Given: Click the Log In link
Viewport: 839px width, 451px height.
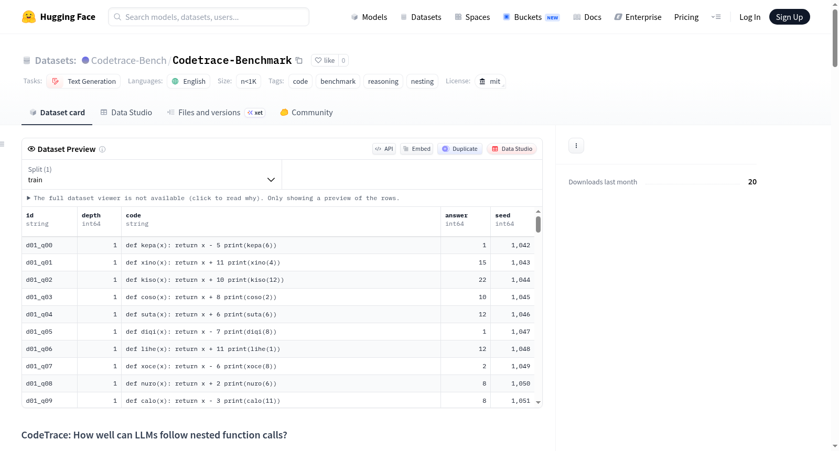Looking at the screenshot, I should (x=750, y=17).
